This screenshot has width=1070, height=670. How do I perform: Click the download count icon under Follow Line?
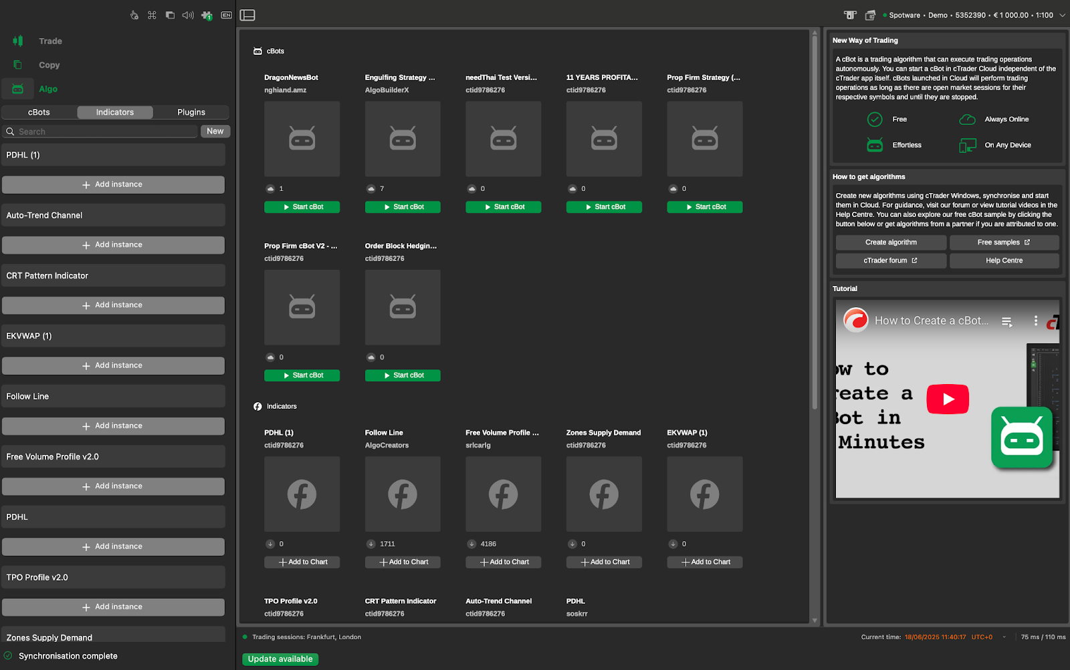371,544
